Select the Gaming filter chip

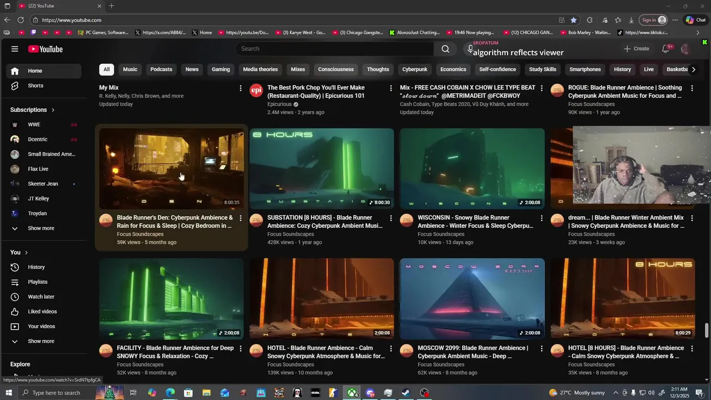tap(221, 69)
